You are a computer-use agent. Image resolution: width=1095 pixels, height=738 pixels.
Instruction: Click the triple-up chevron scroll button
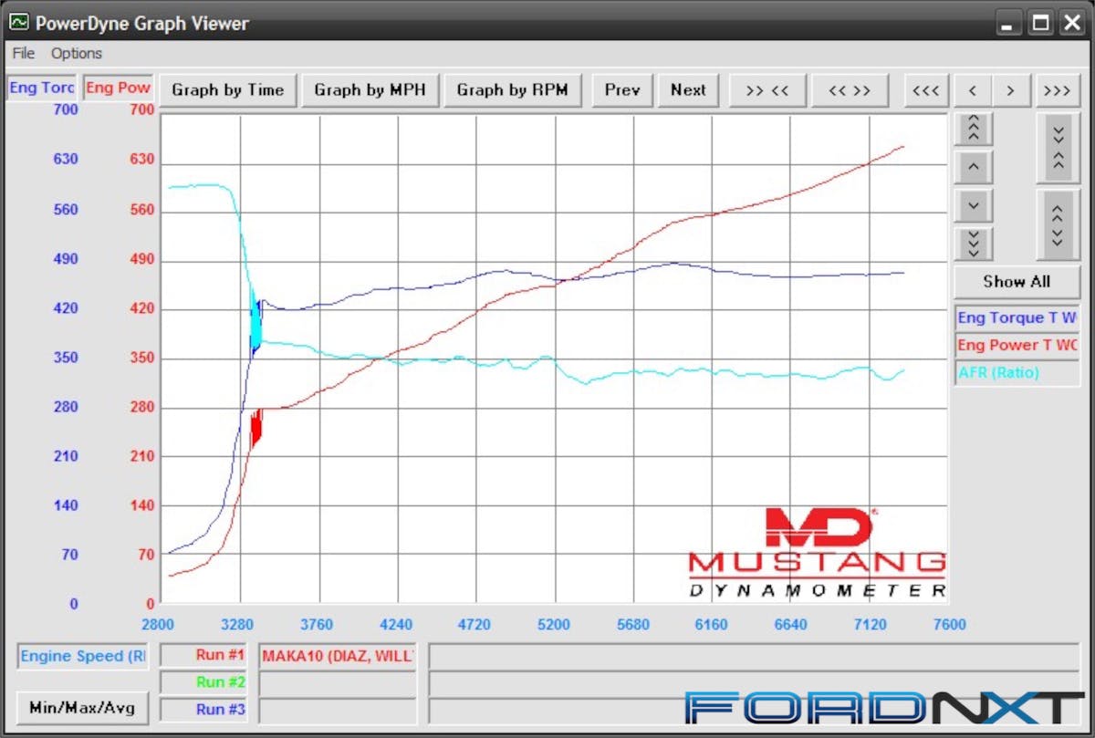tap(974, 129)
